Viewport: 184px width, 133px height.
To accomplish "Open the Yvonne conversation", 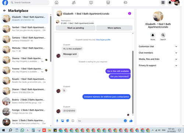I will click(x=25, y=70).
